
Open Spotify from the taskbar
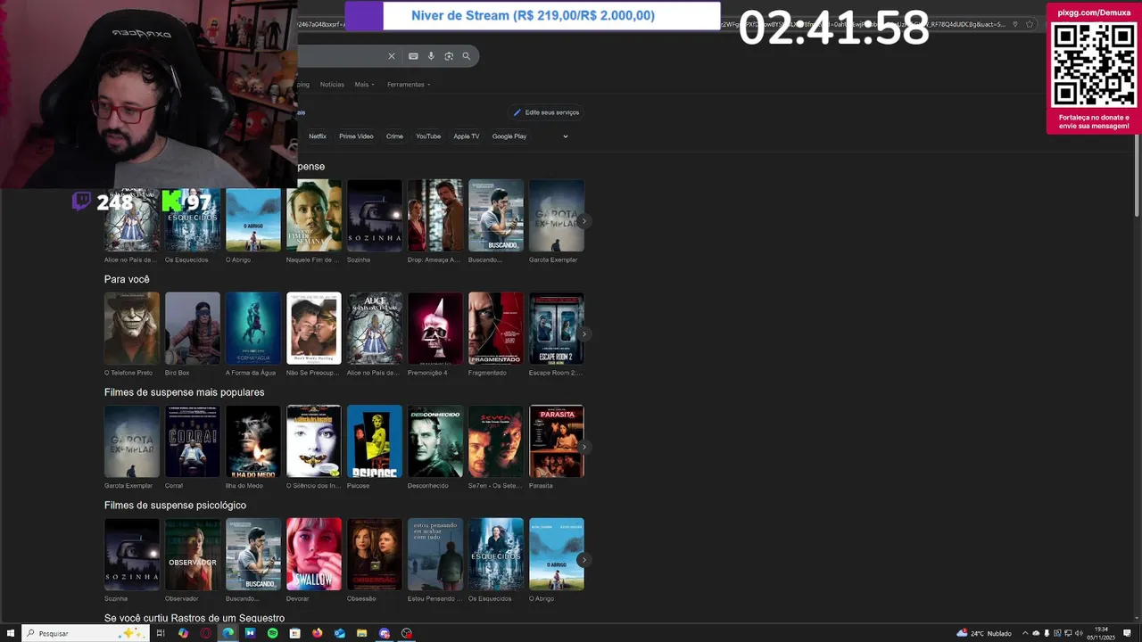tap(273, 633)
